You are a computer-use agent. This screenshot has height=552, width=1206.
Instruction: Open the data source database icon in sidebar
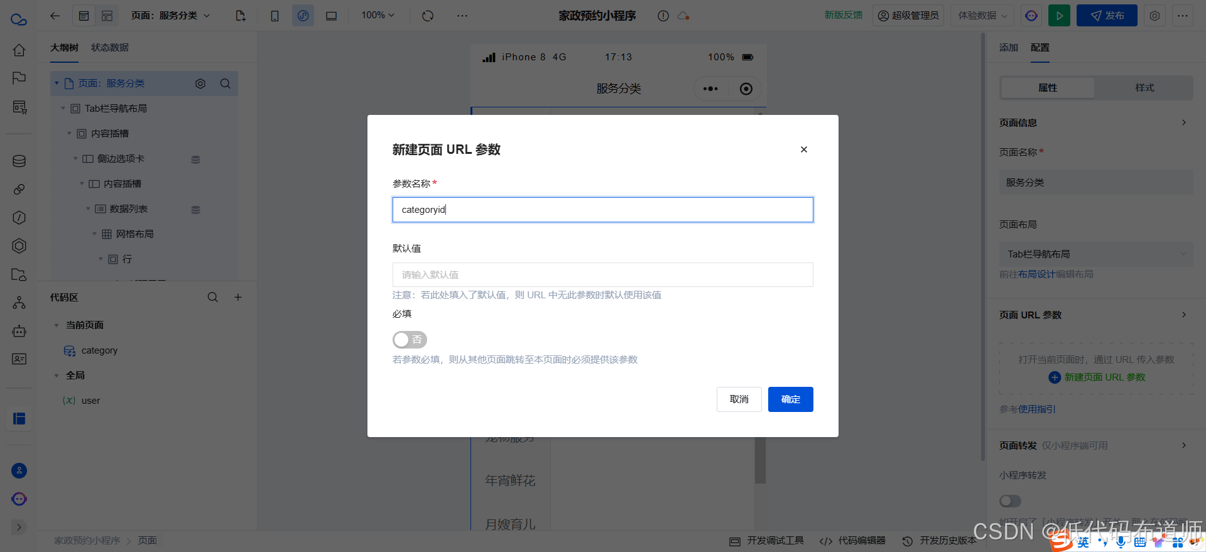[19, 161]
